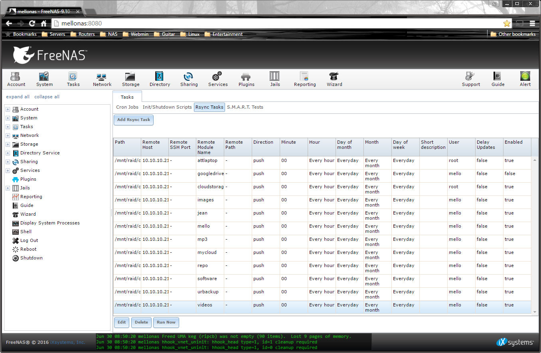Open the Jails toolbar icon
The height and width of the screenshot is (353, 541).
[x=275, y=79]
